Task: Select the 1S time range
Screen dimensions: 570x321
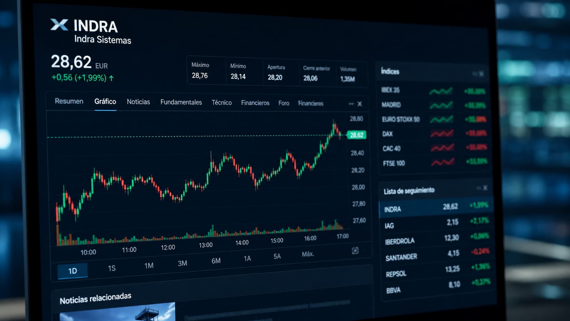Action: 112,269
